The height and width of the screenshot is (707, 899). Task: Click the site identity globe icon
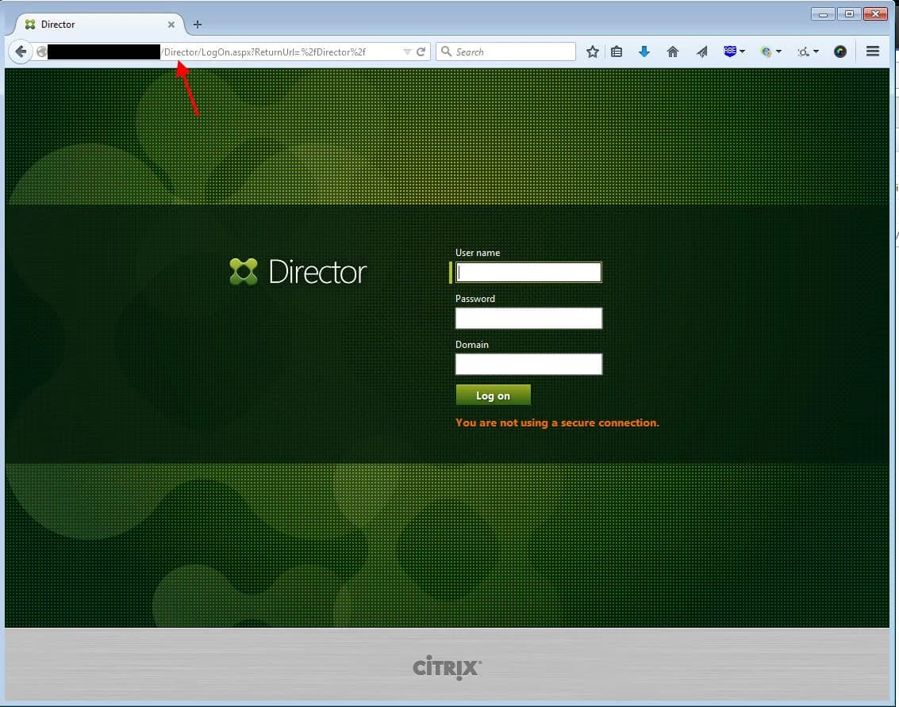pyautogui.click(x=41, y=52)
